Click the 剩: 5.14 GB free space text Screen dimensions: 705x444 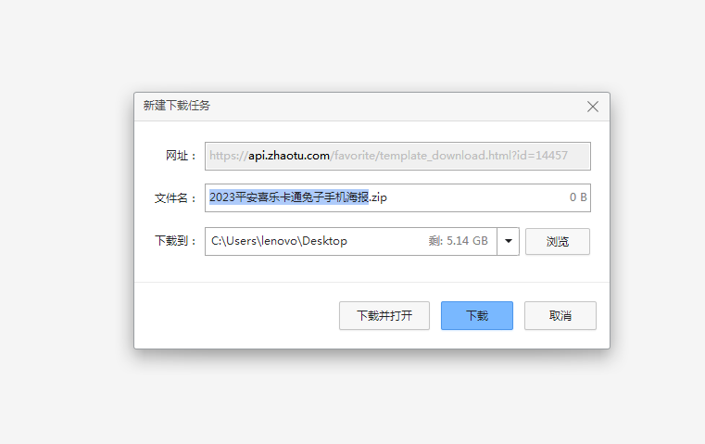[458, 241]
